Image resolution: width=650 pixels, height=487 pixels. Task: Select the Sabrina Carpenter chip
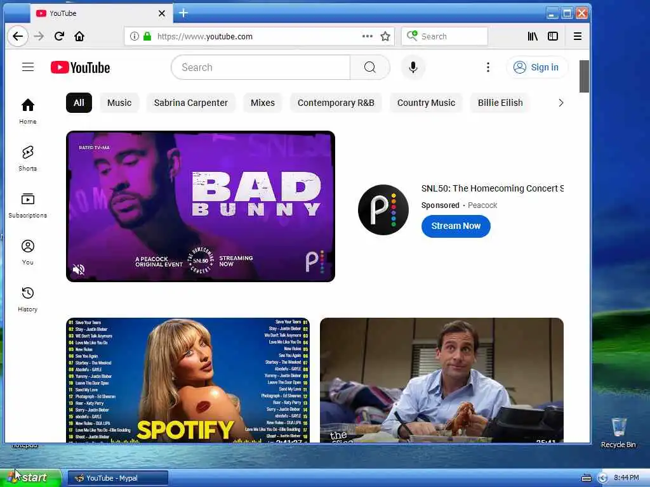tap(190, 103)
